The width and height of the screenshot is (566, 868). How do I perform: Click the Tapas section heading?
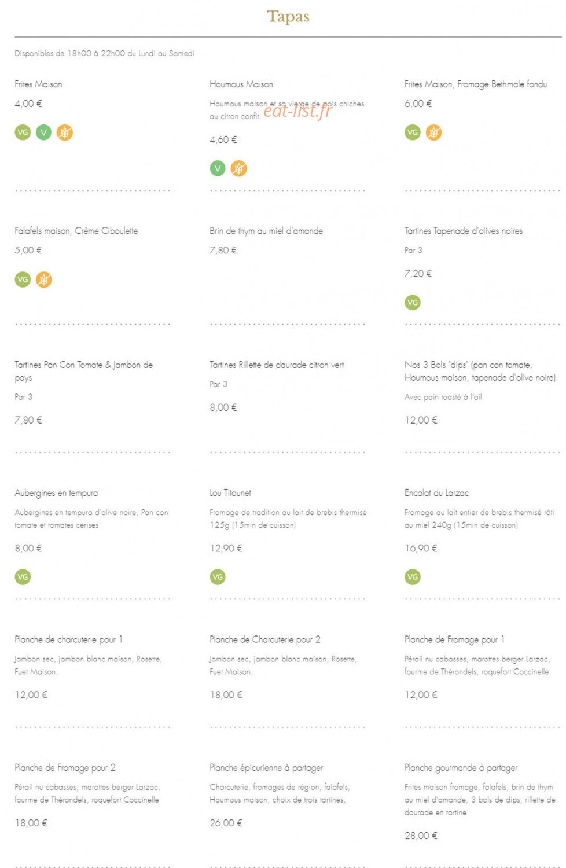(288, 16)
